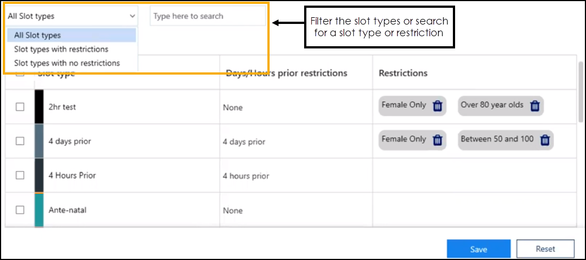586x260 pixels.
Task: Remove Over 80 year olds restriction
Action: click(x=535, y=106)
